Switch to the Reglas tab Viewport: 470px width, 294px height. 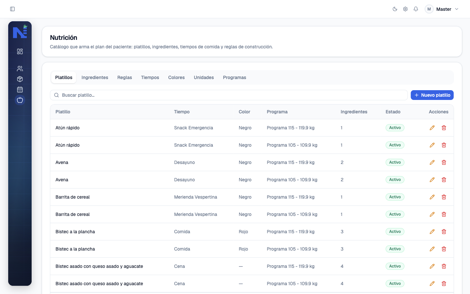pos(125,77)
